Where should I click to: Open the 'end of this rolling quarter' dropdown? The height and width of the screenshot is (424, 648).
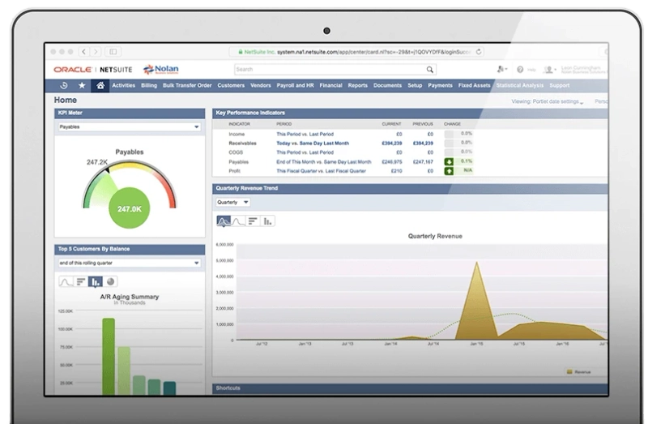coord(130,263)
